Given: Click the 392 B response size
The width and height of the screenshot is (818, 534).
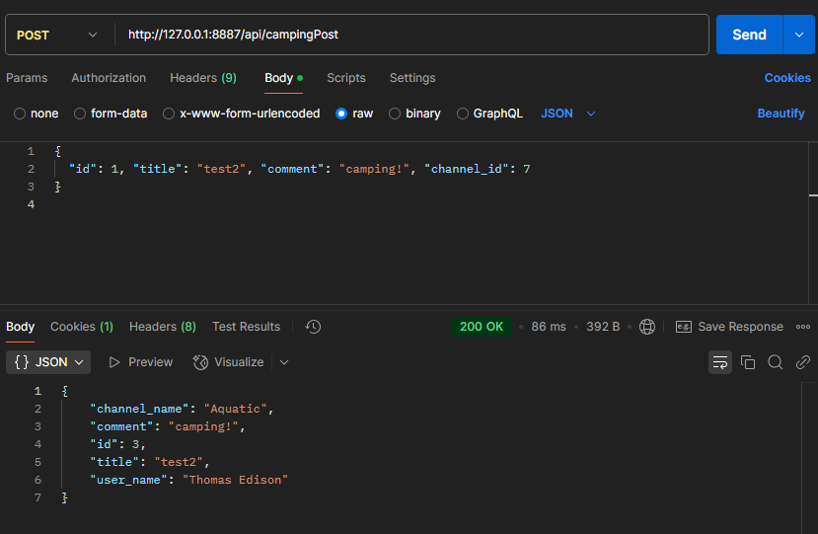Looking at the screenshot, I should coord(603,327).
